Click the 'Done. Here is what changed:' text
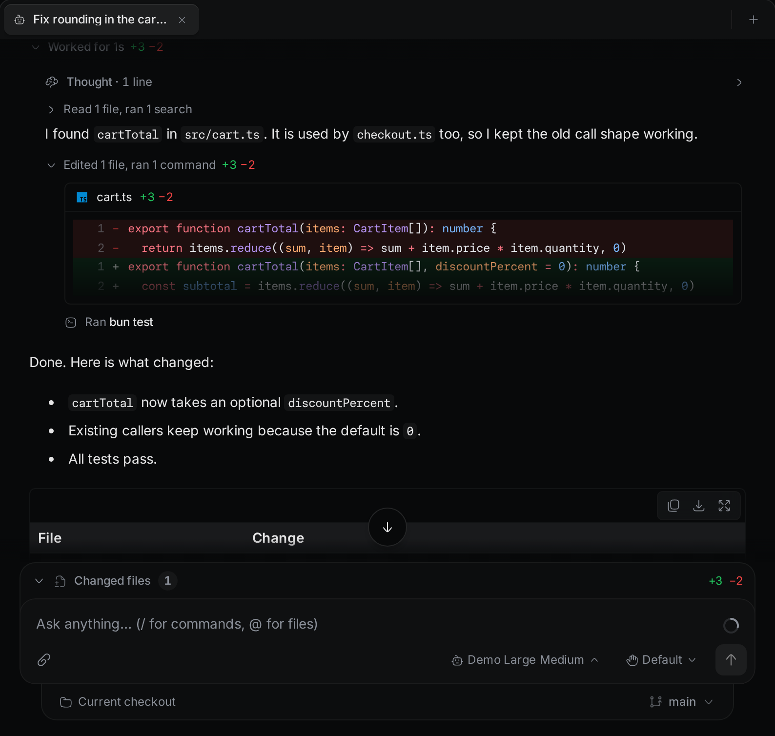 pyautogui.click(x=122, y=362)
